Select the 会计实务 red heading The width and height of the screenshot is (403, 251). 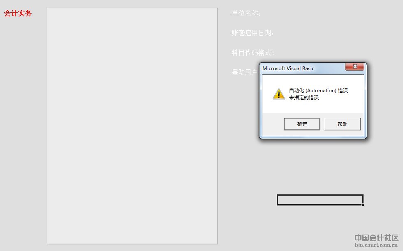pos(18,13)
